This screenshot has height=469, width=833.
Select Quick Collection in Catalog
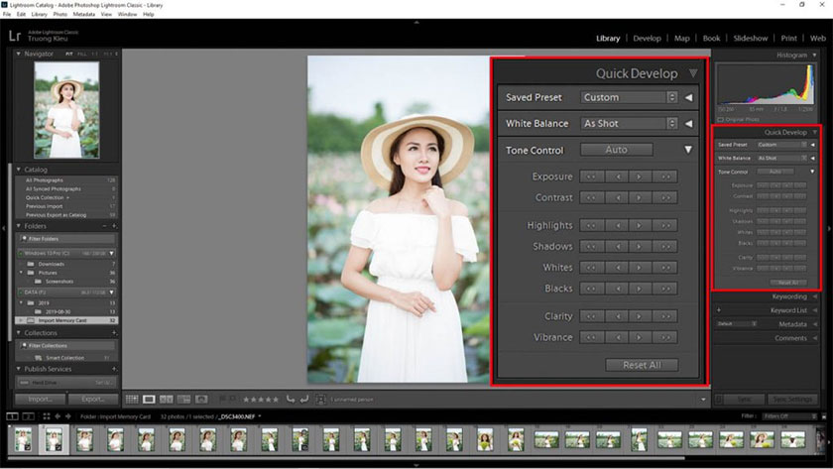67,197
